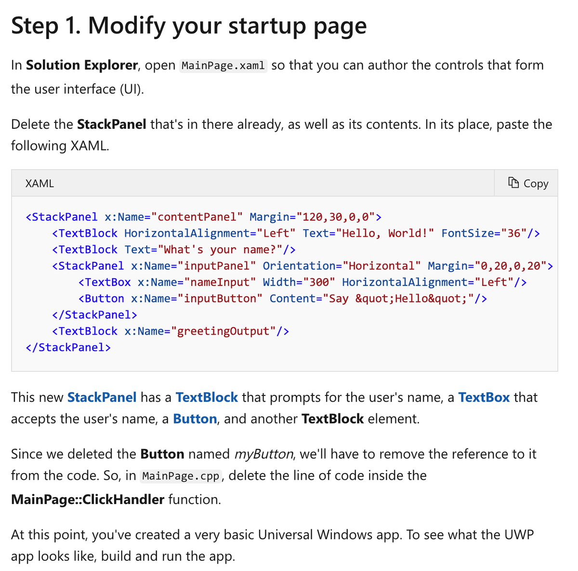The image size is (578, 571).
Task: Open the blue StackPanel link
Action: (102, 397)
